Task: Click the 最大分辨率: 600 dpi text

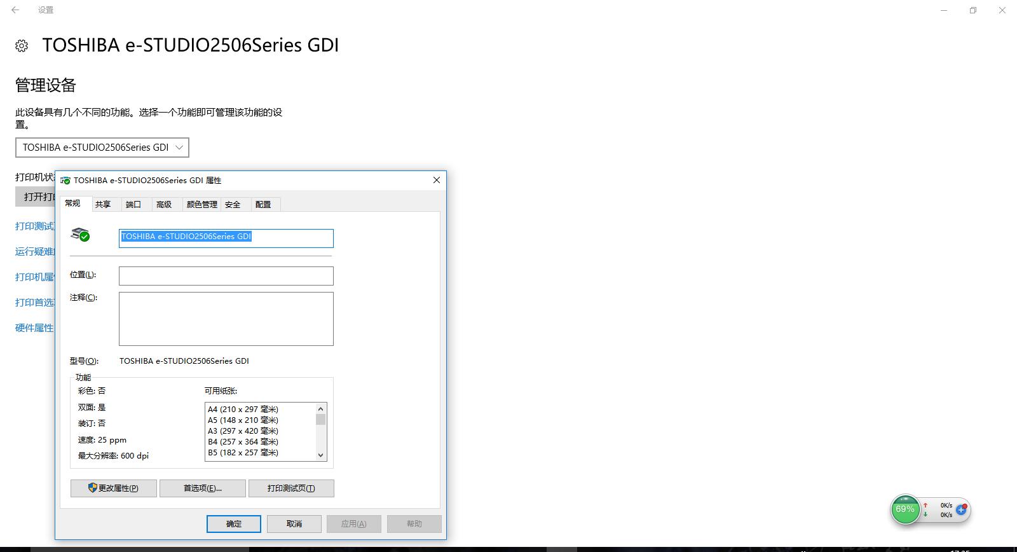Action: click(x=114, y=456)
